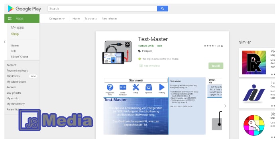Expand the Categories dropdown
279x143 pixels.
57,18
